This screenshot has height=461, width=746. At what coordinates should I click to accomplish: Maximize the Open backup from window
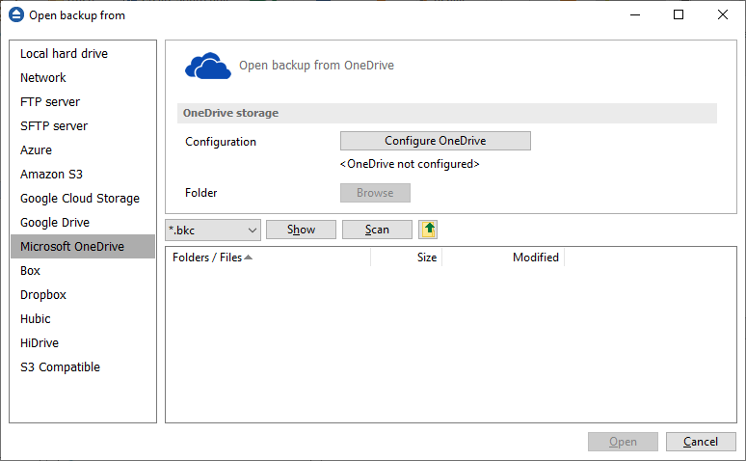(679, 14)
